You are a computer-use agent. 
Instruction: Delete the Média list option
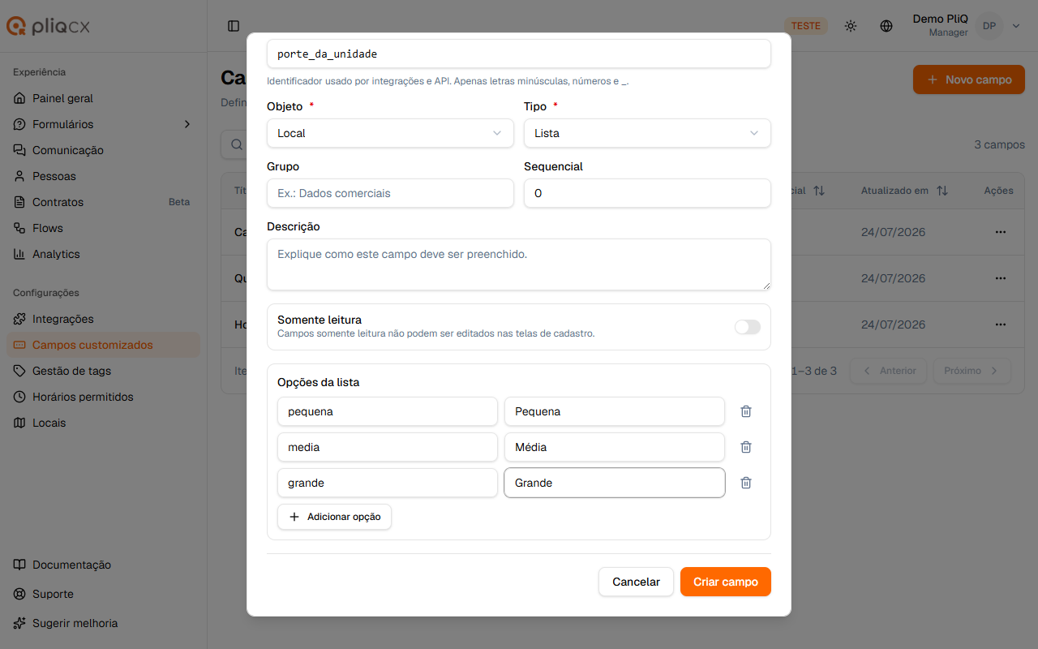pos(746,447)
